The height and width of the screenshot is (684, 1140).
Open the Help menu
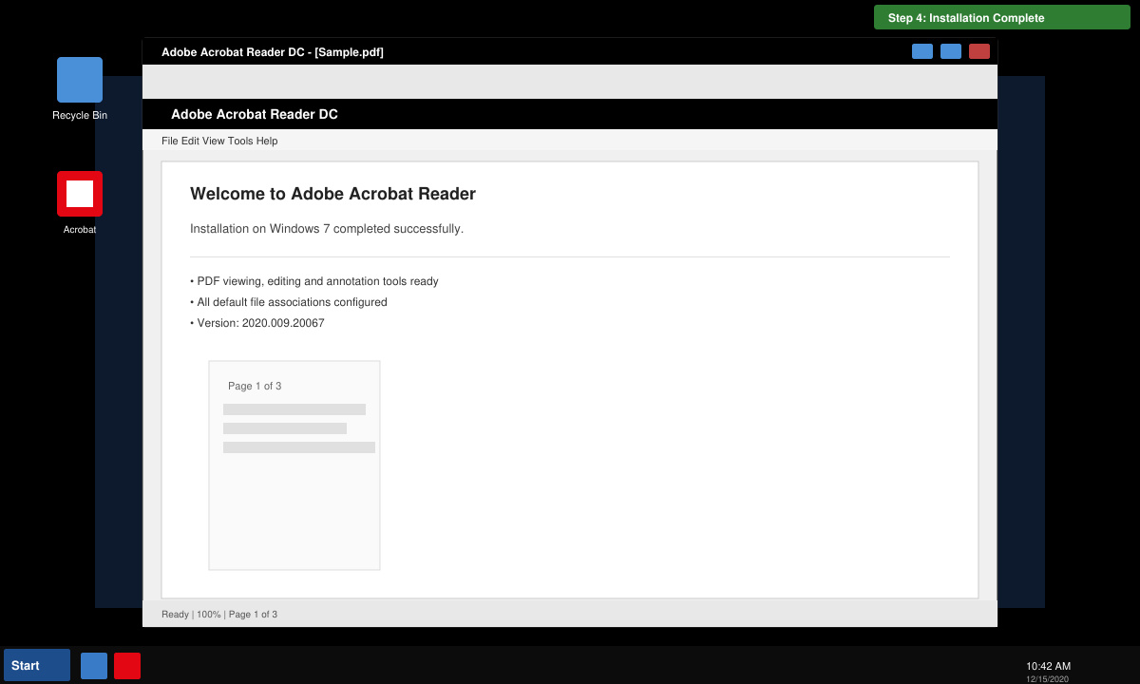[267, 141]
